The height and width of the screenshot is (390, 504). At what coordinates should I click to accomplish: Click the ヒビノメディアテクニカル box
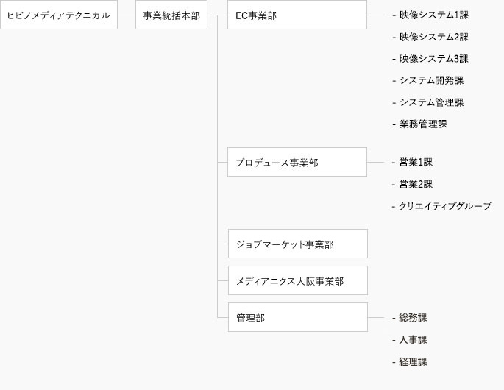[59, 15]
